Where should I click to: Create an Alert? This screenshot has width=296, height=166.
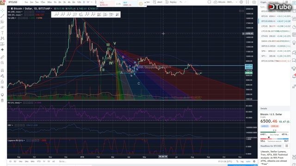(158, 2)
